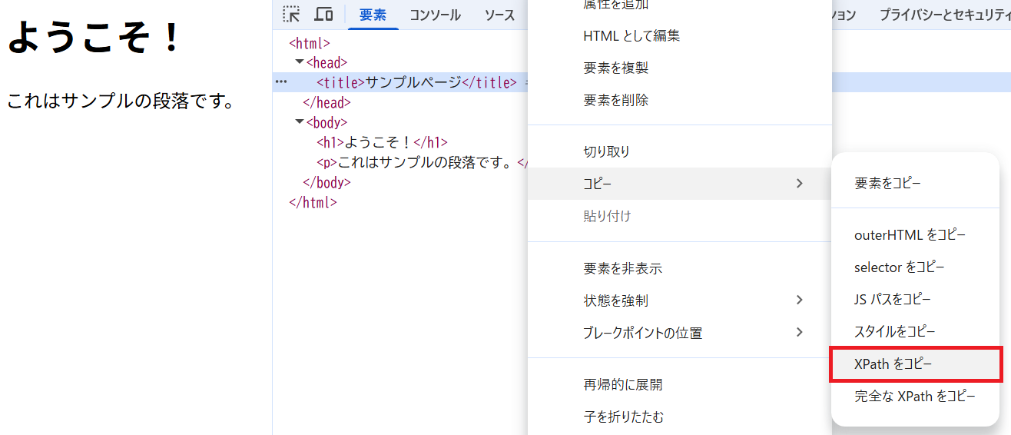
Task: Click the three-dot icon beside title row
Action: (281, 82)
